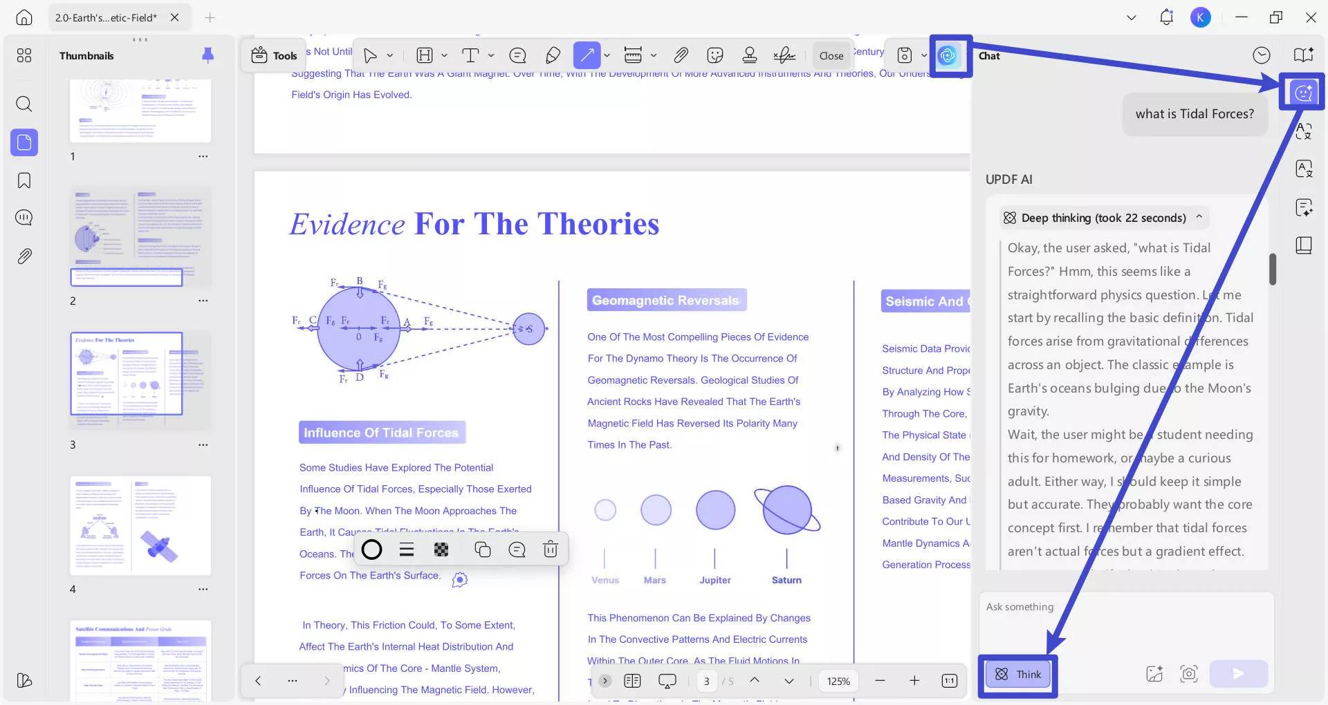Viewport: 1328px width, 705px height.
Task: Open the annotation opacity checkerboard swatch
Action: coord(441,549)
